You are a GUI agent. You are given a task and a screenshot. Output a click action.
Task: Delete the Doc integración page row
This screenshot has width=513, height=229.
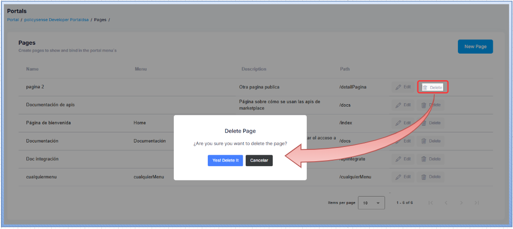coord(431,159)
